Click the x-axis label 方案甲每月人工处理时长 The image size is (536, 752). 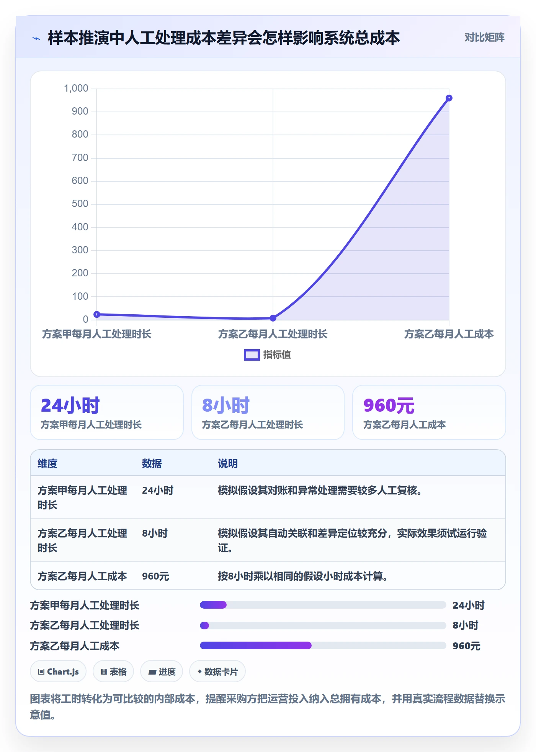click(97, 334)
